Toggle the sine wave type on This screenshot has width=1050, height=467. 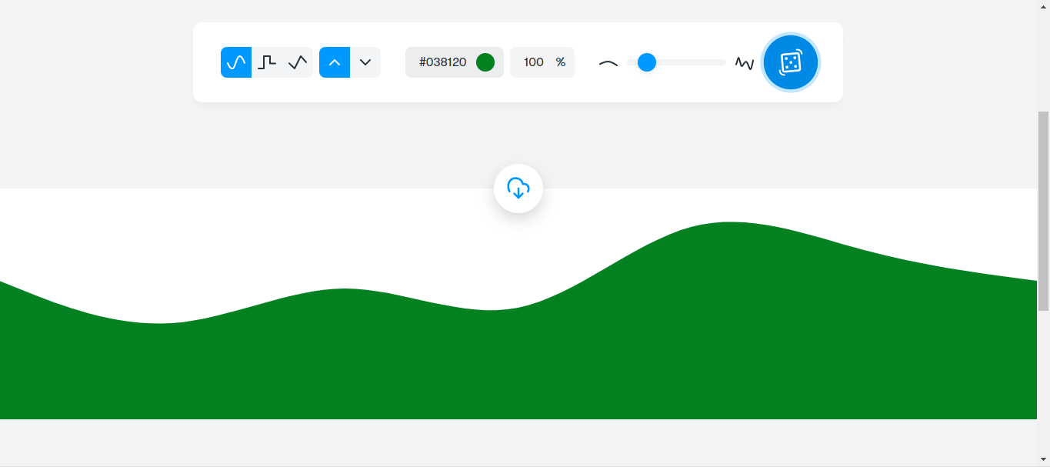235,62
